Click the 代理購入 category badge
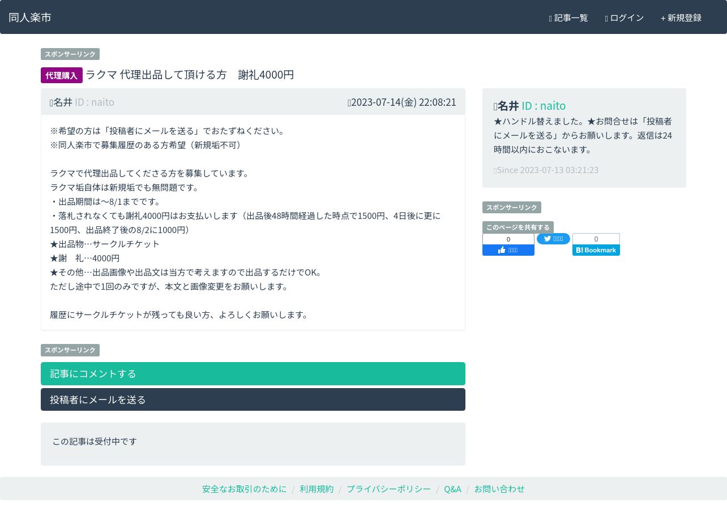 pyautogui.click(x=62, y=75)
